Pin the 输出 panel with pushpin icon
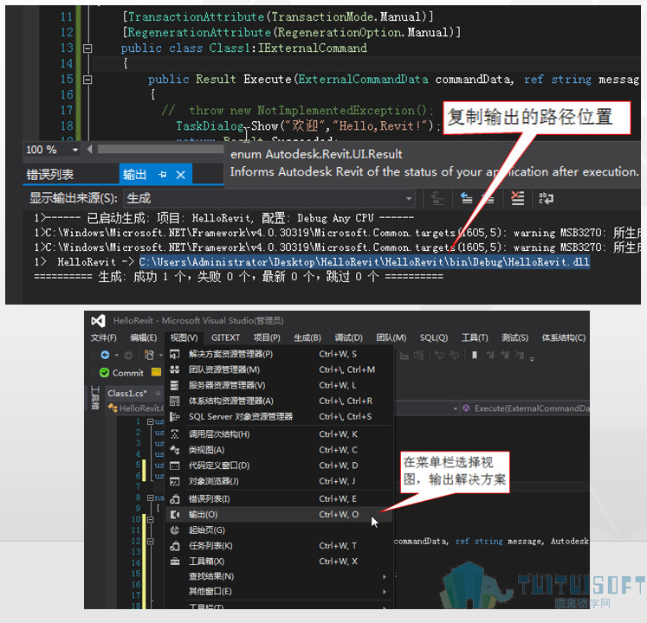647x623 pixels. tap(162, 175)
